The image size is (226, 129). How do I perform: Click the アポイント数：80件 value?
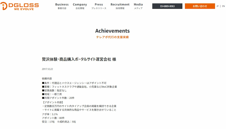point(53,118)
